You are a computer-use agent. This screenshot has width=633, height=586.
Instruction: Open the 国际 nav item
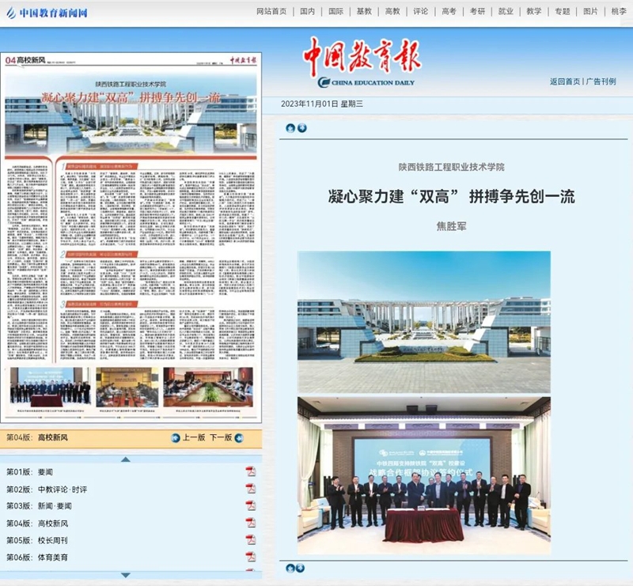335,11
